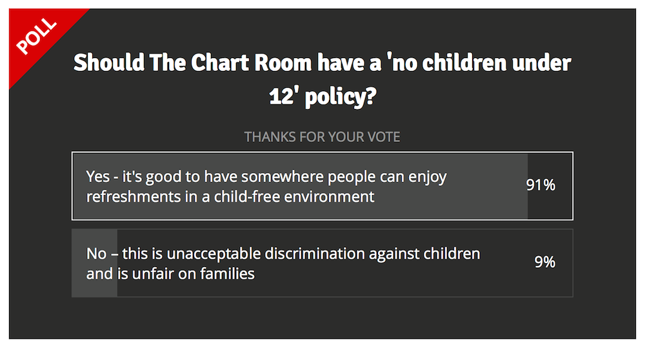Image resolution: width=645 pixels, height=351 pixels.
Task: Select the Yes child-free environment answer
Action: click(322, 186)
